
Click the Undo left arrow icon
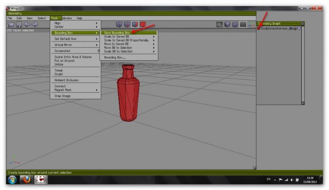(26, 25)
